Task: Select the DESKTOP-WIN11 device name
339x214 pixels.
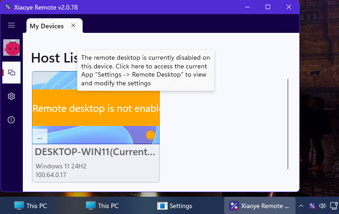Action: pos(96,151)
